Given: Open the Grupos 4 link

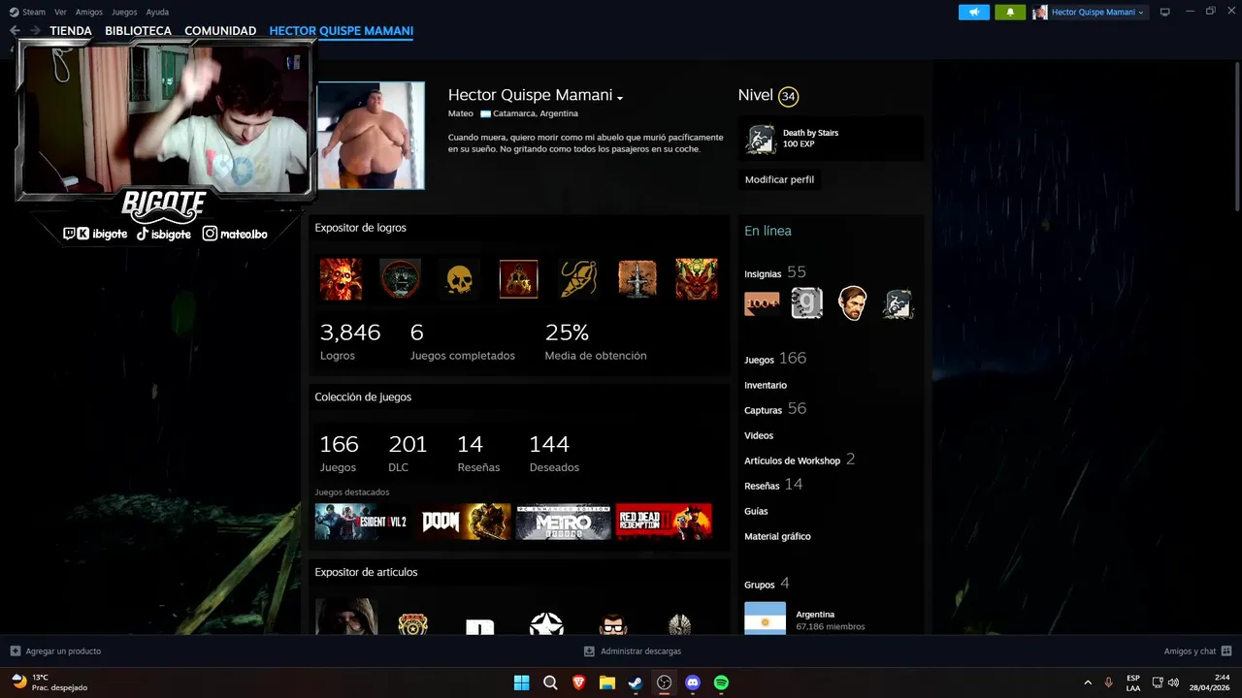Looking at the screenshot, I should 767,584.
